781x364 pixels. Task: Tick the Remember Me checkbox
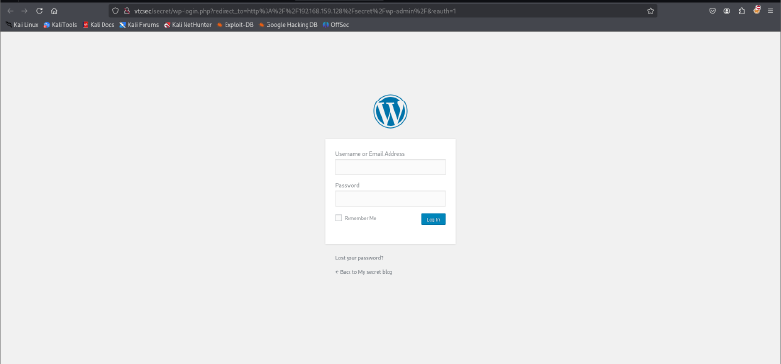[338, 218]
